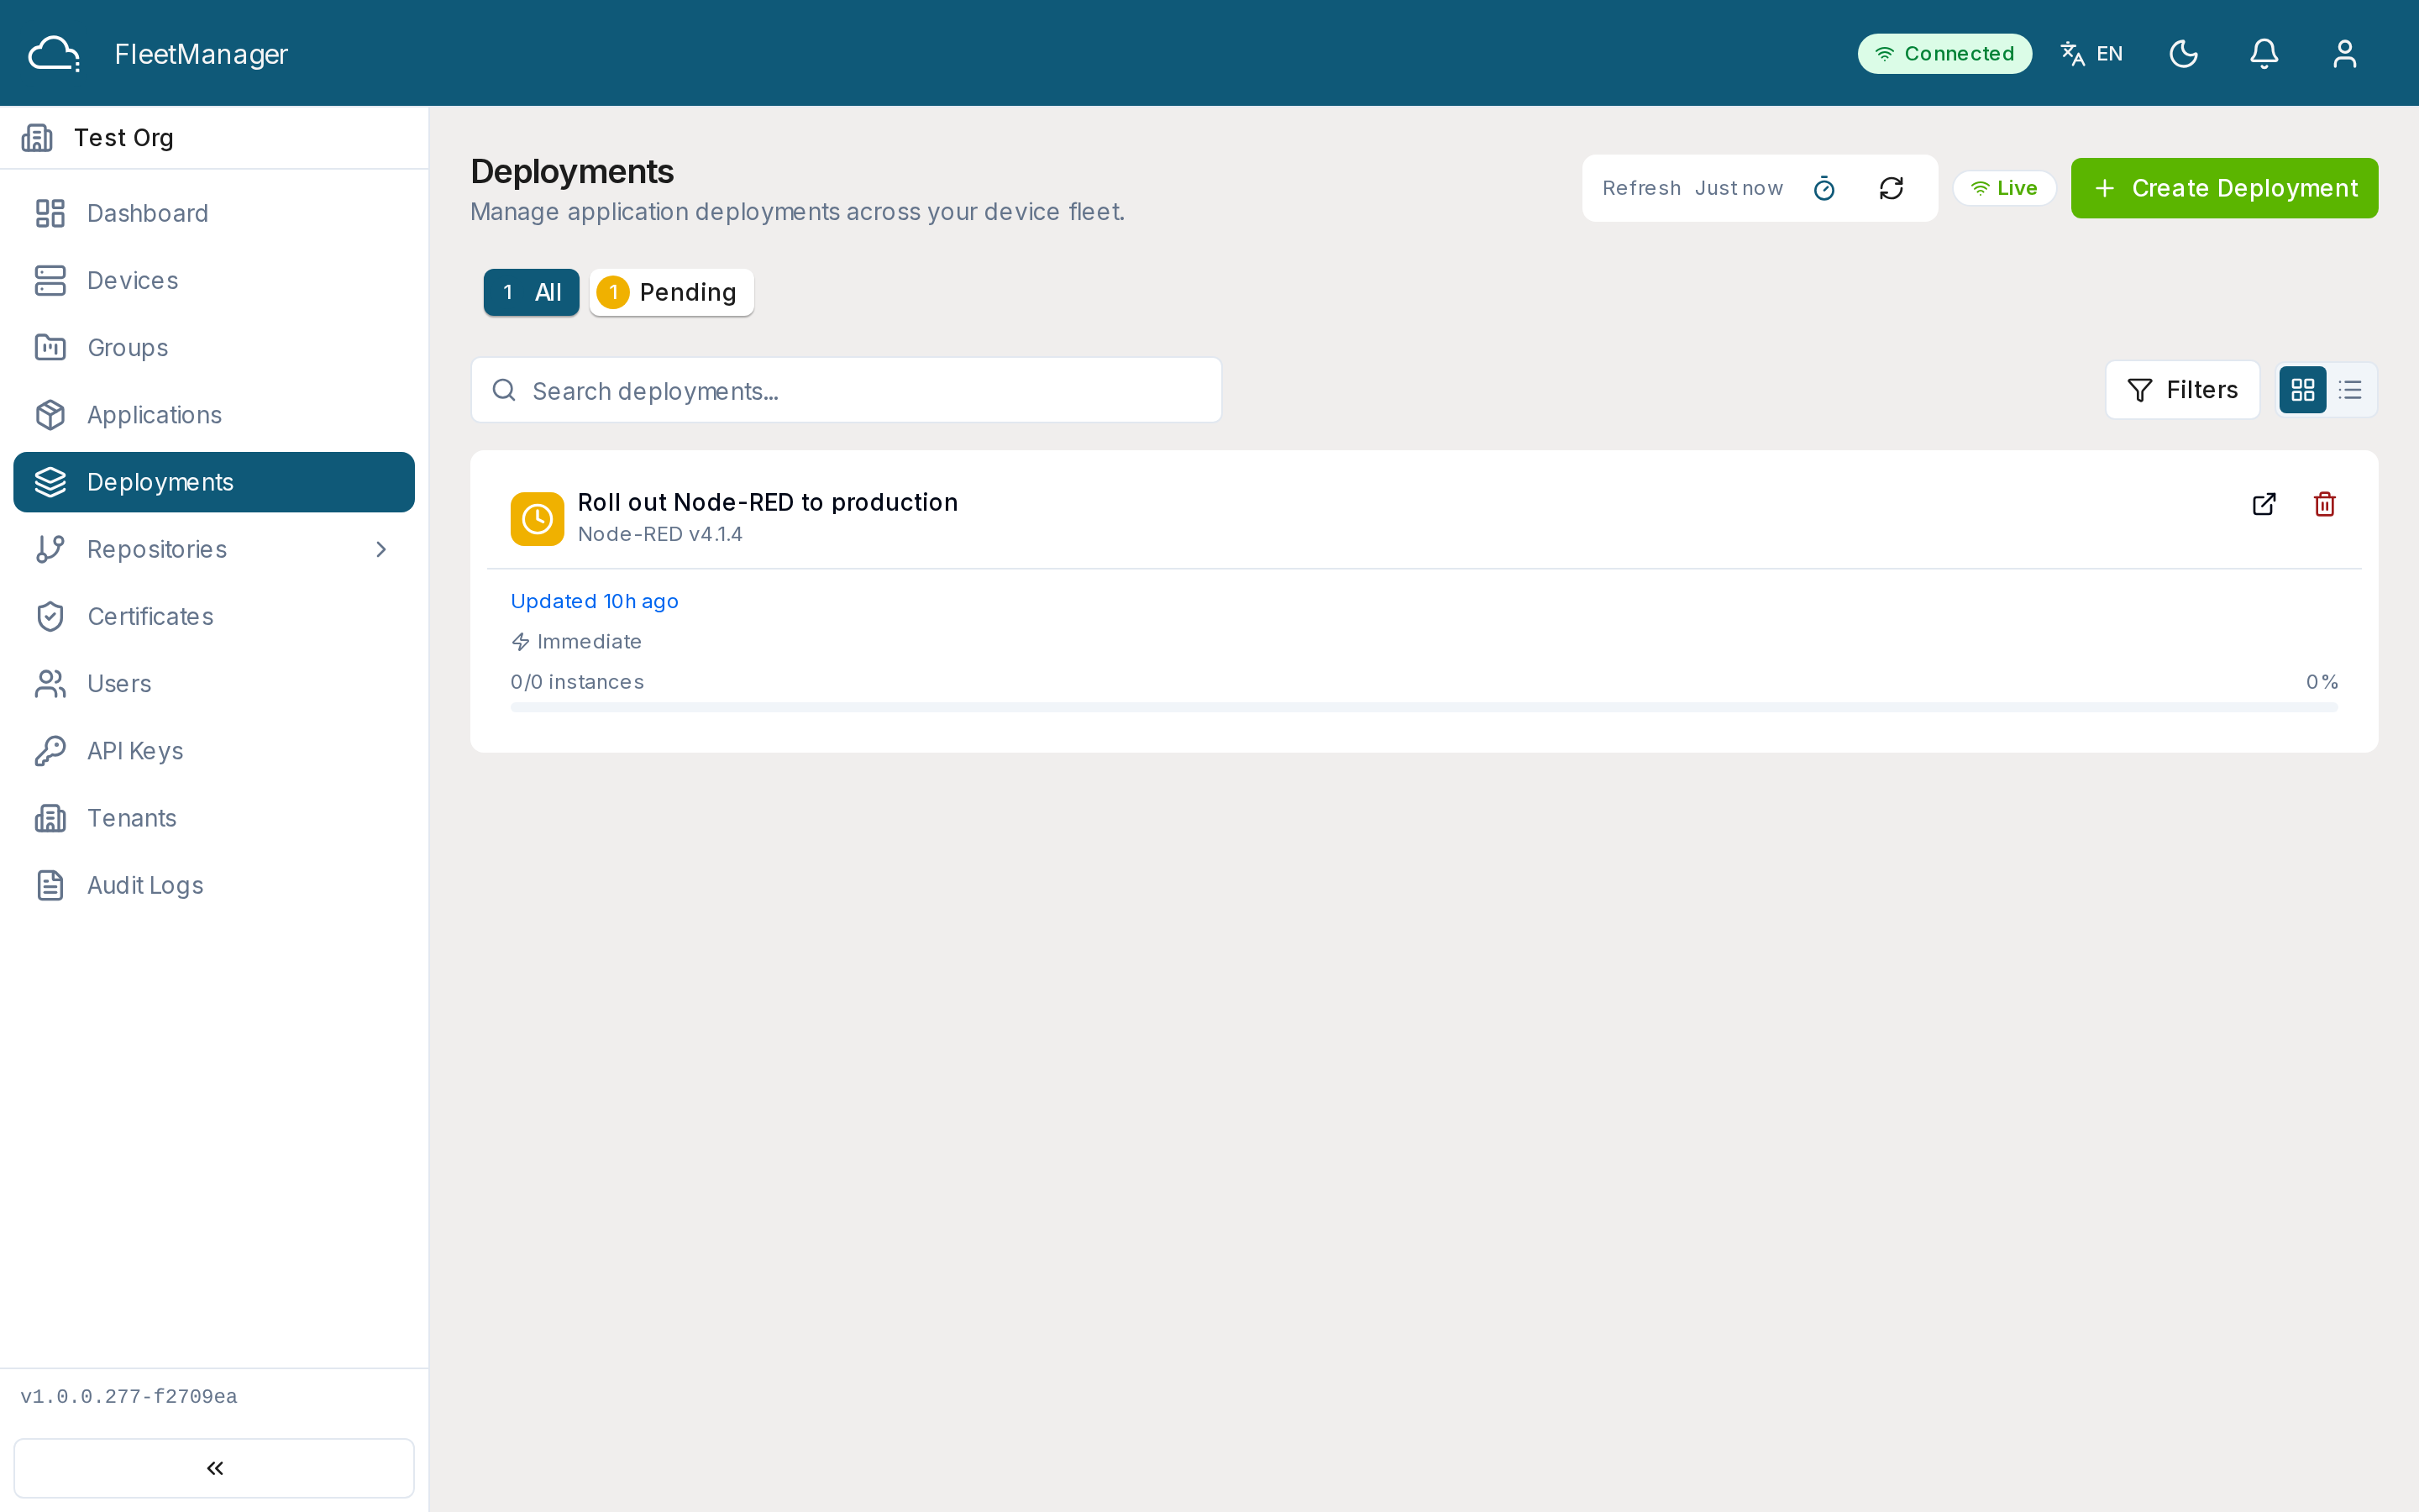
Task: Switch to grid view
Action: coord(2303,390)
